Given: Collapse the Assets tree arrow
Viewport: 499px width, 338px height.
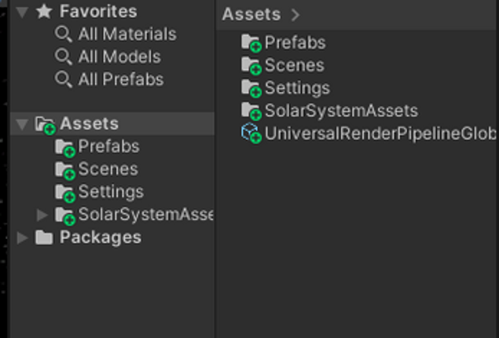Looking at the screenshot, I should (x=22, y=124).
